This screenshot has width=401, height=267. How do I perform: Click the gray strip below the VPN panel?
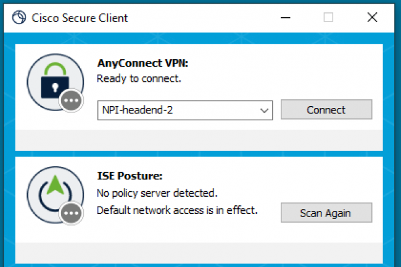click(200, 139)
